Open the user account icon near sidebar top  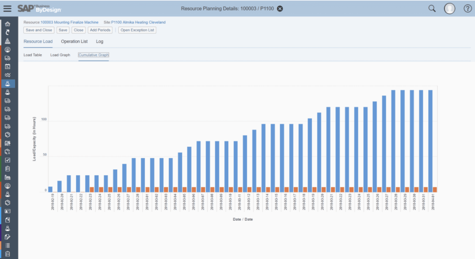point(8,49)
